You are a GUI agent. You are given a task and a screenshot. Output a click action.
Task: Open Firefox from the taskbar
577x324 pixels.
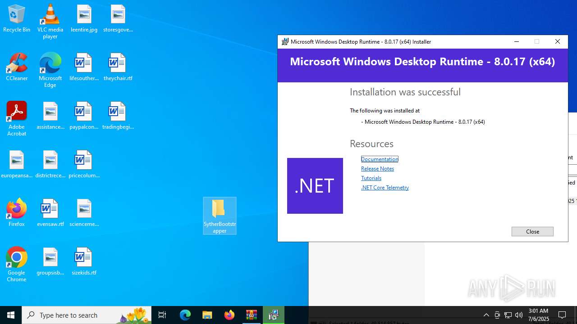click(x=229, y=315)
